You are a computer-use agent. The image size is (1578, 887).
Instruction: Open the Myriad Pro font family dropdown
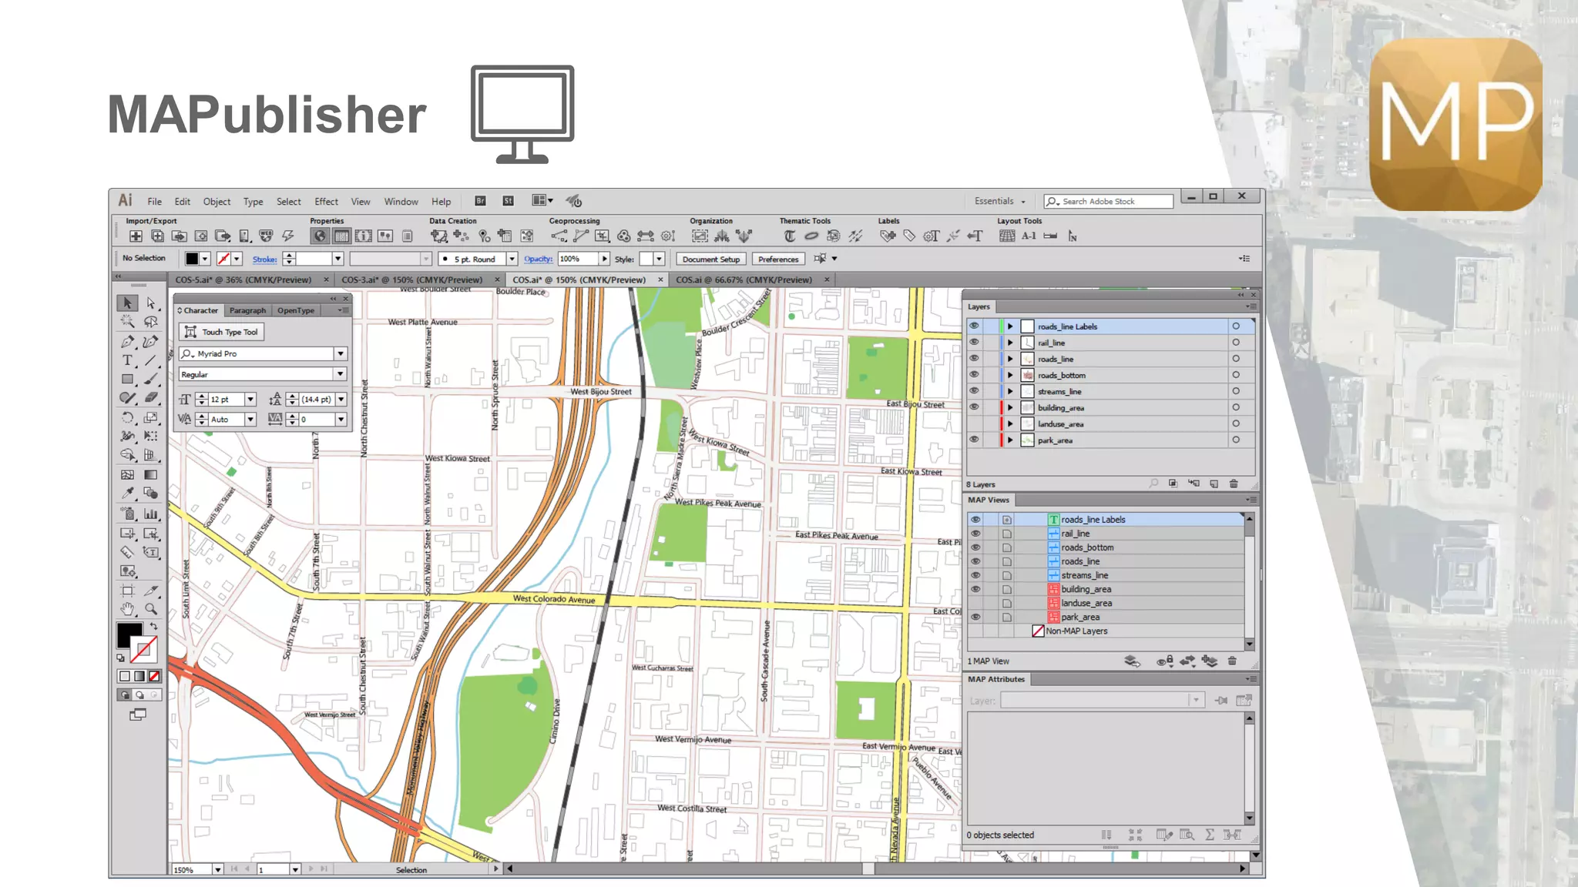click(340, 353)
